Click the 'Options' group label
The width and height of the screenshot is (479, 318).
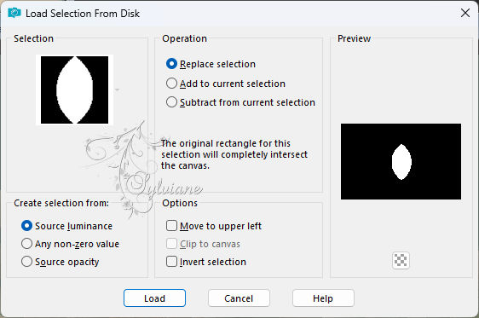click(180, 203)
